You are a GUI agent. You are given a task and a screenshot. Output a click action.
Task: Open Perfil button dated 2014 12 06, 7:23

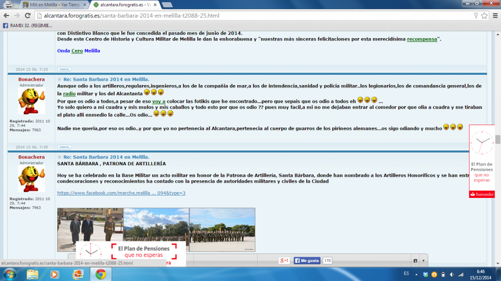pyautogui.click(x=65, y=69)
